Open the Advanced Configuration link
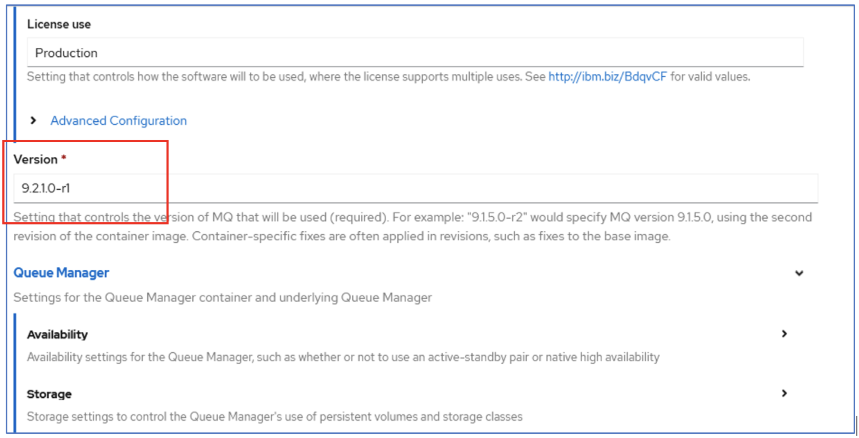 (x=119, y=121)
